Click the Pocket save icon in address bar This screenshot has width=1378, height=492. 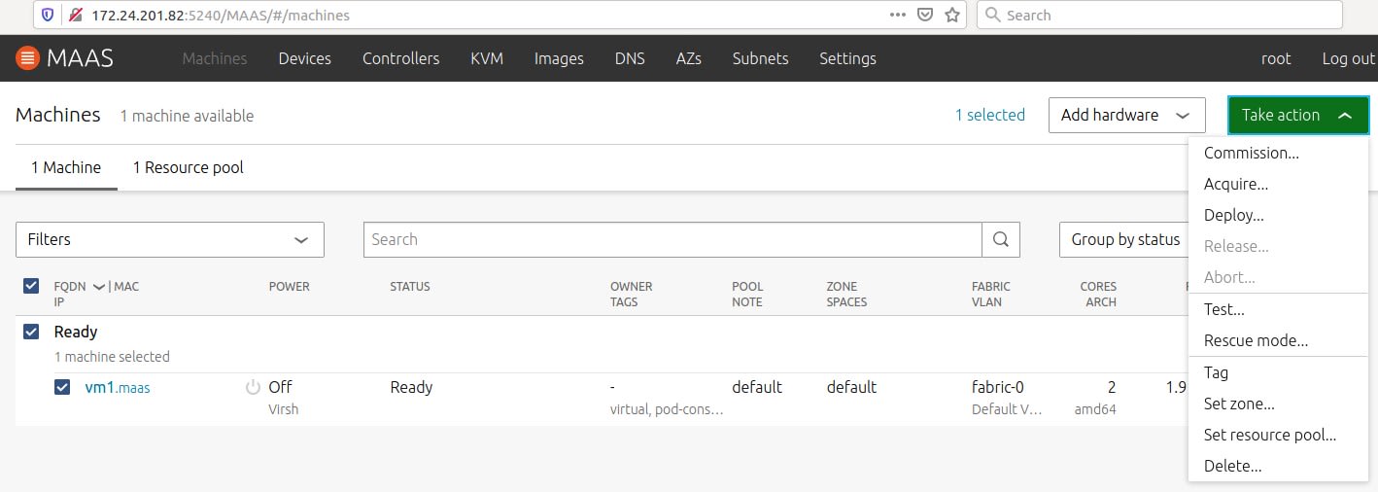click(x=926, y=16)
